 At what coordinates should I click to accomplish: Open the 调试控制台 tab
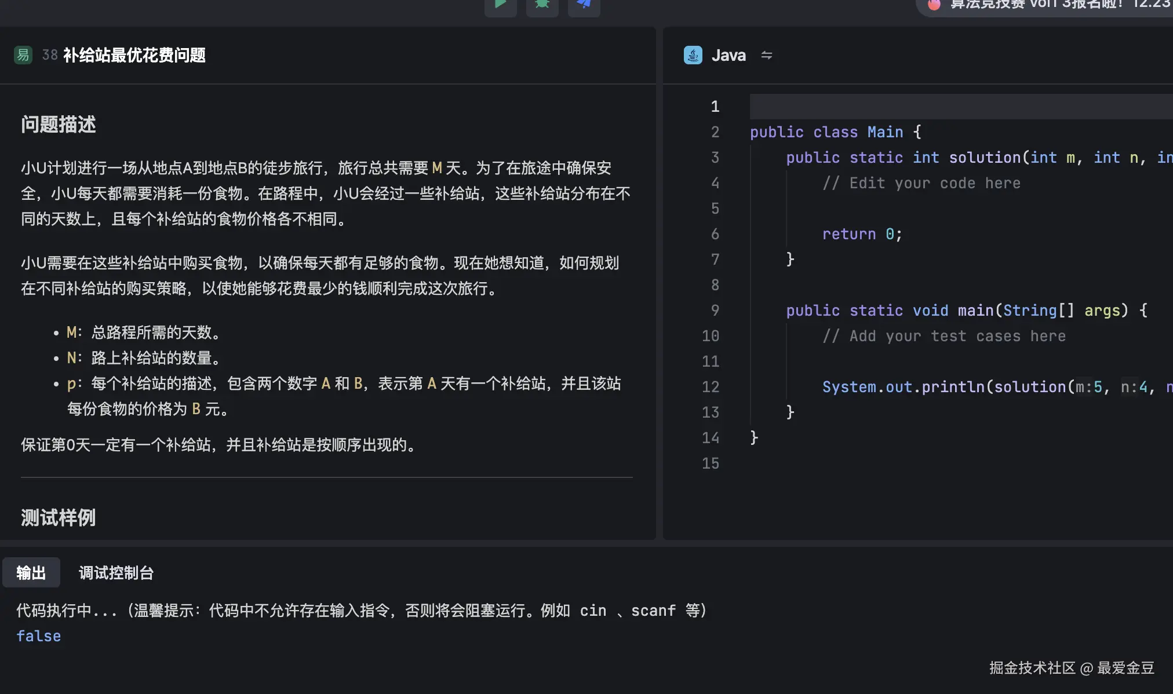click(x=115, y=572)
